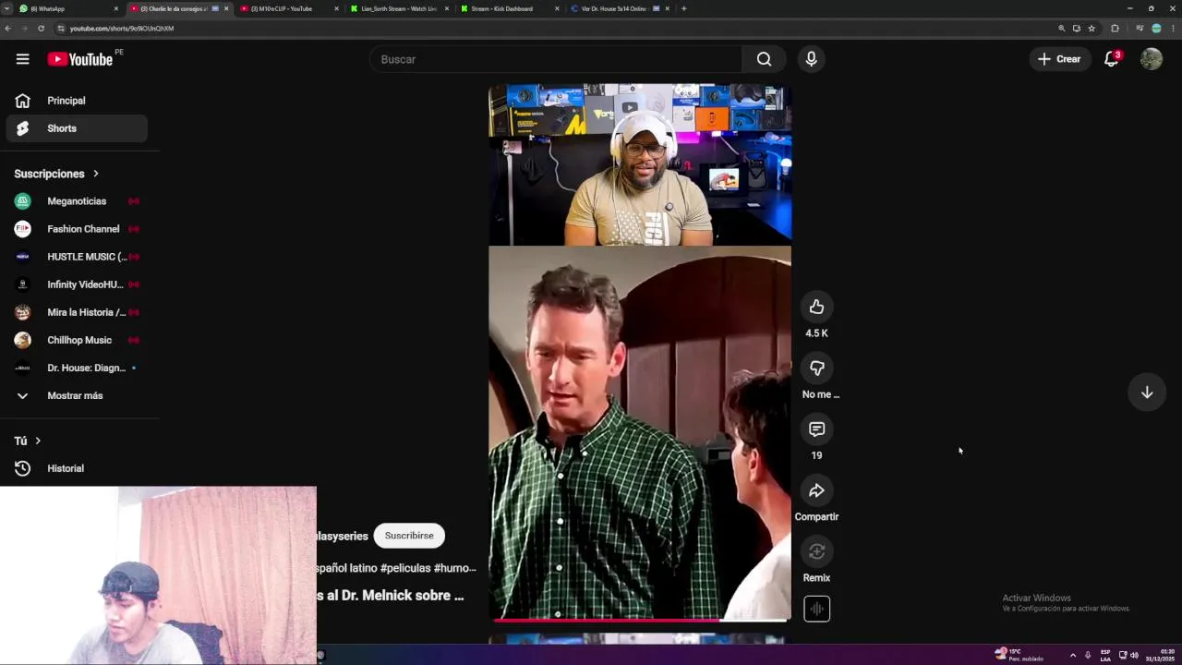Image resolution: width=1182 pixels, height=665 pixels.
Task: Click the search magnifier button
Action: (x=764, y=59)
